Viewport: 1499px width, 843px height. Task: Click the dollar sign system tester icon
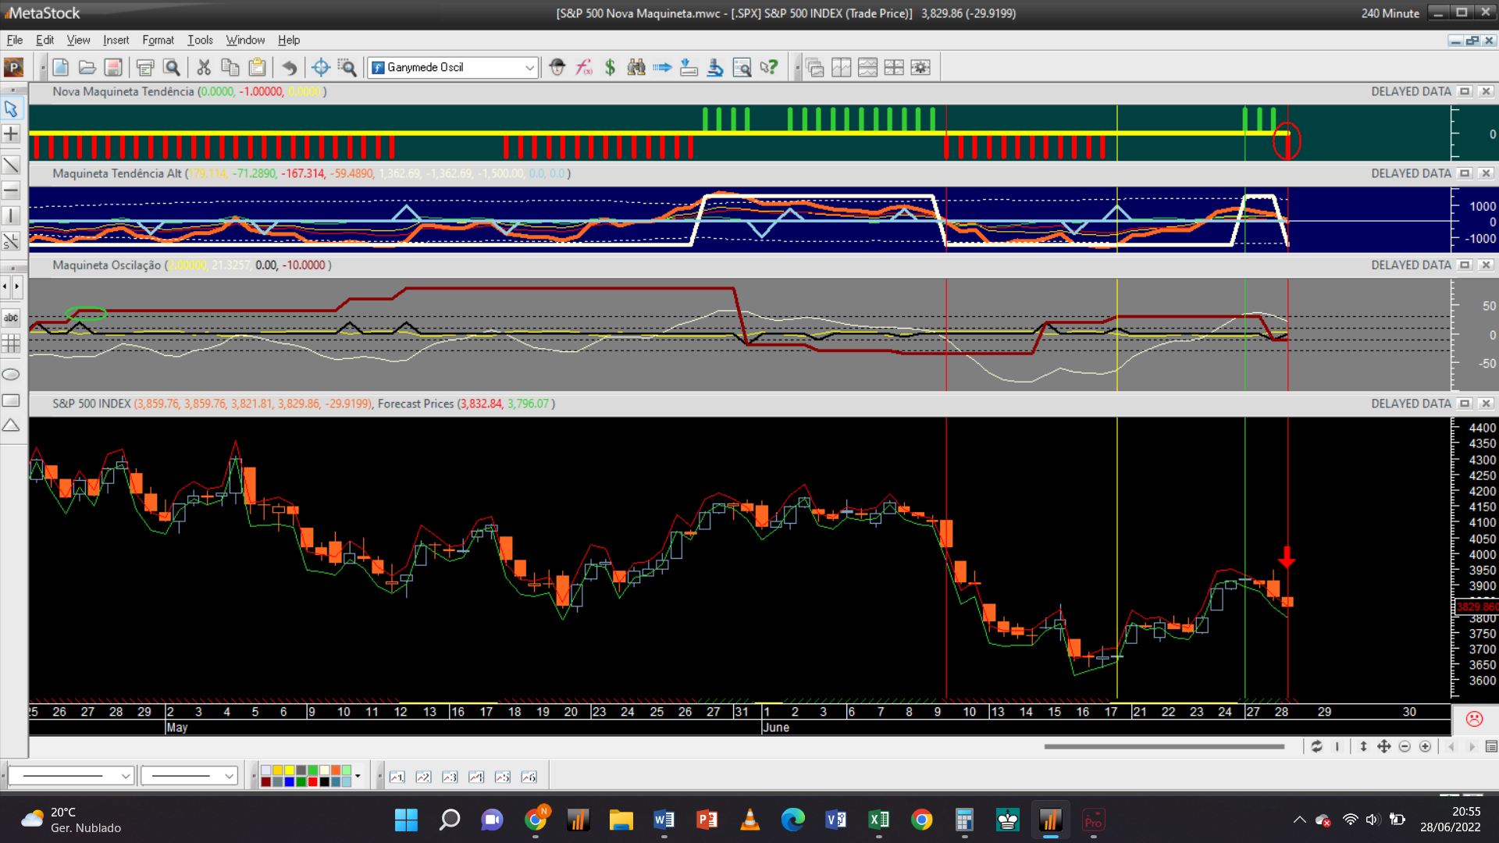click(610, 68)
